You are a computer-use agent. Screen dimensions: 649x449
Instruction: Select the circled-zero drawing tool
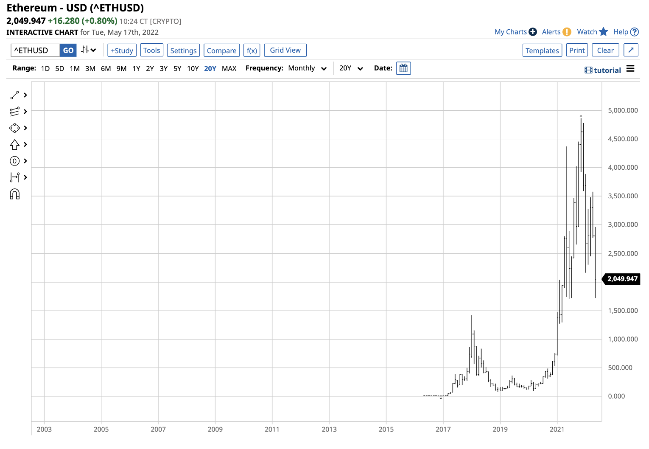14,161
